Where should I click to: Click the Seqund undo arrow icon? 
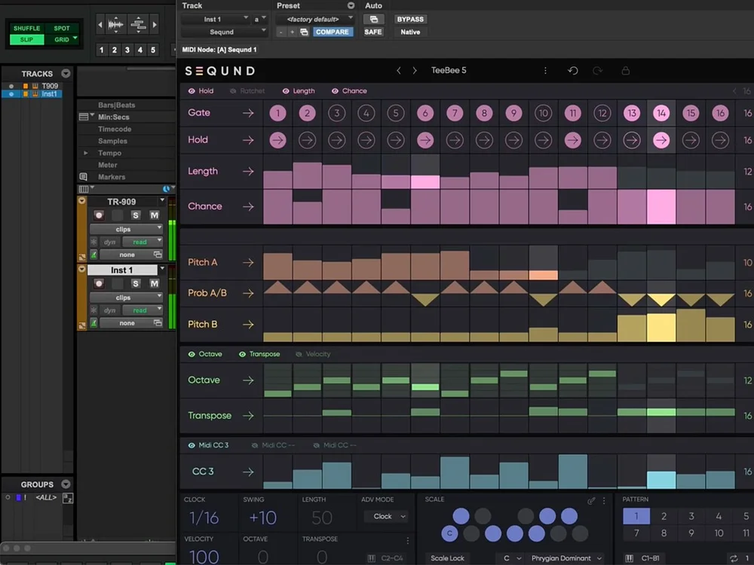click(x=572, y=71)
